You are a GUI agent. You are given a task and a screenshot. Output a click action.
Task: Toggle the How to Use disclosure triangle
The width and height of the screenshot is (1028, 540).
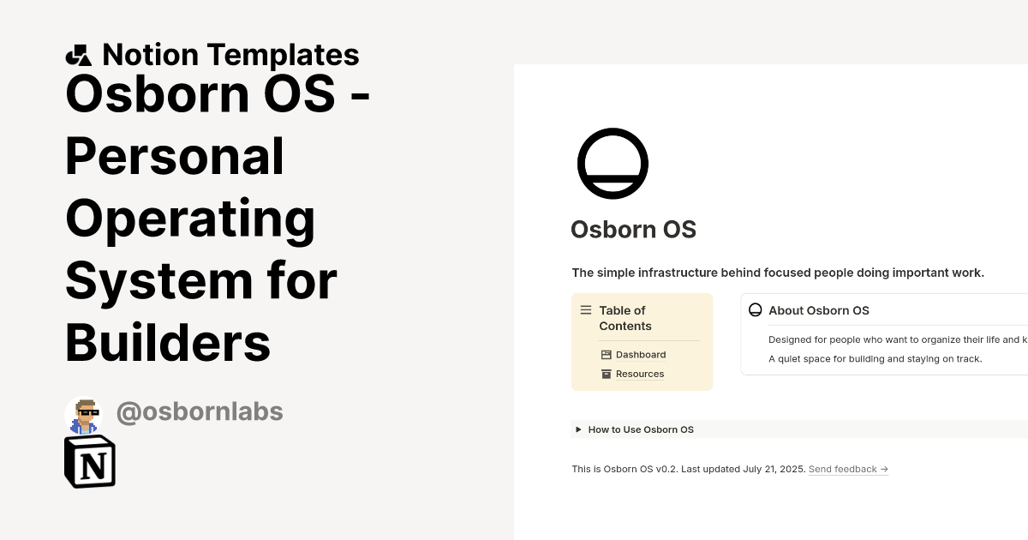click(x=579, y=429)
